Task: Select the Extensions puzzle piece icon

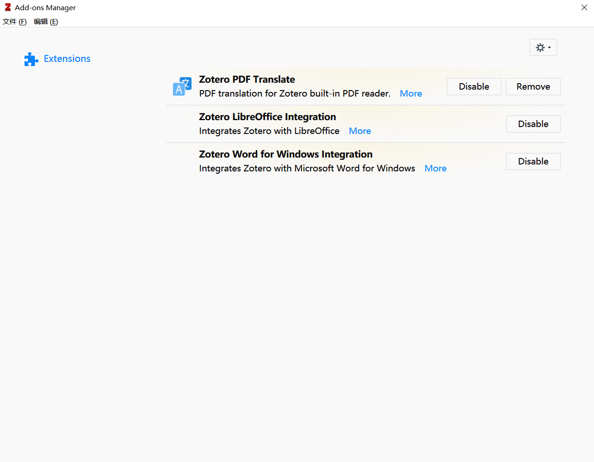Action: pyautogui.click(x=31, y=59)
